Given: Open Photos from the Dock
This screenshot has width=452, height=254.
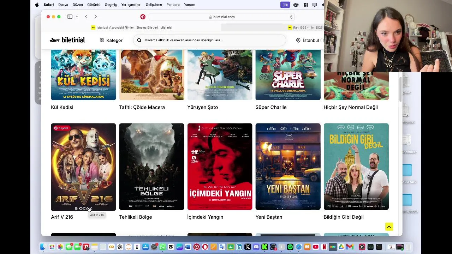Looking at the screenshot, I should (60, 247).
